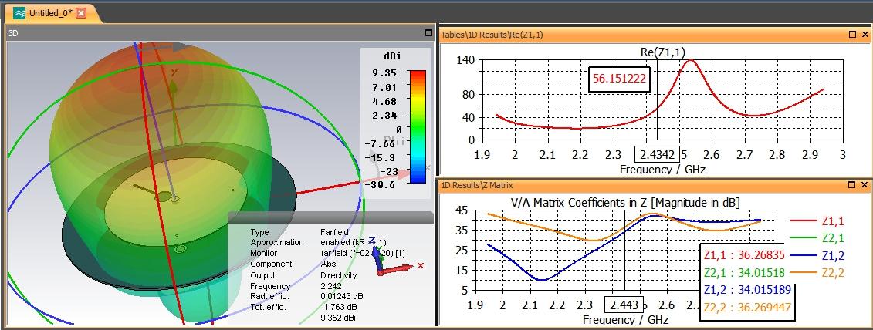Click the Rad. effic. 0.01243 dB value
Screen dimensions: 873x330
point(343,296)
